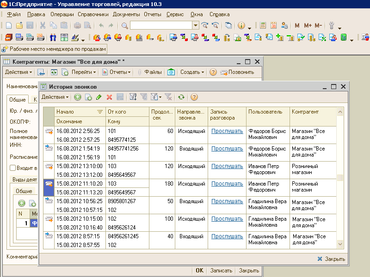Click the paperclip Файлы button
370x277 pixels.
pyautogui.click(x=150, y=72)
